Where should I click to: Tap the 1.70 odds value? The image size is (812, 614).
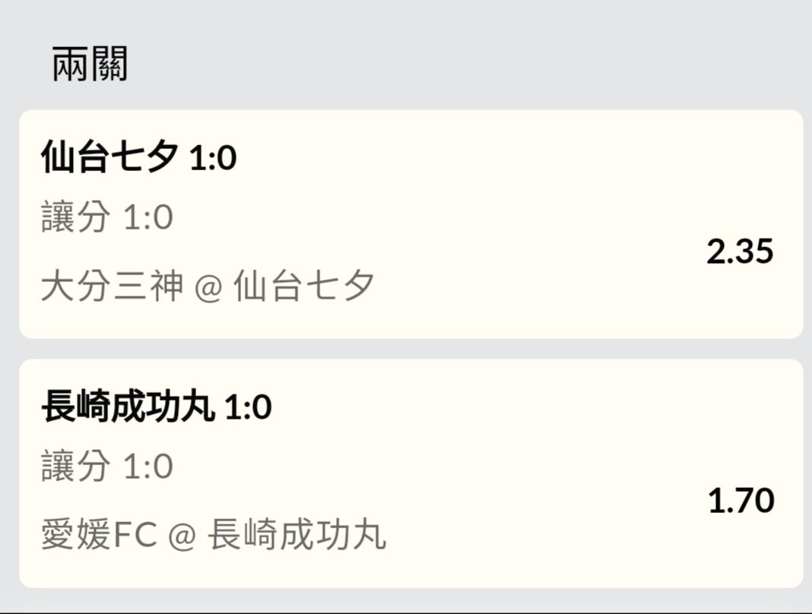pyautogui.click(x=741, y=501)
